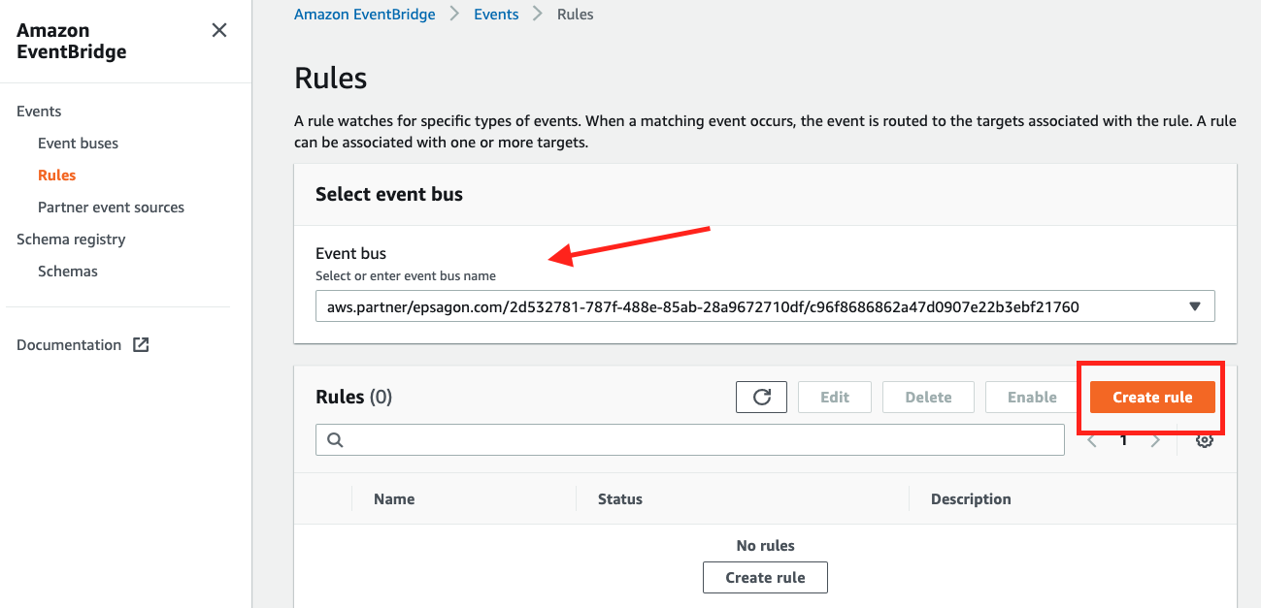Viewport: 1261px width, 608px height.
Task: Select the Schema registry sidebar section
Action: (x=71, y=240)
